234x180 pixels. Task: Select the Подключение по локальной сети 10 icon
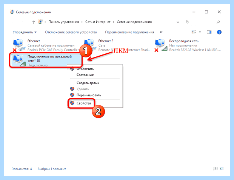(x=19, y=61)
